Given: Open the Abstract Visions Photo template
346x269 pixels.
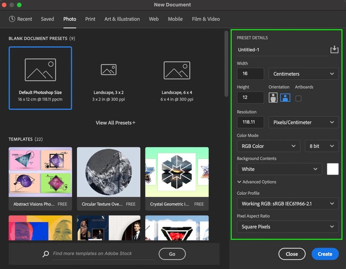Looking at the screenshot, I should [40, 179].
